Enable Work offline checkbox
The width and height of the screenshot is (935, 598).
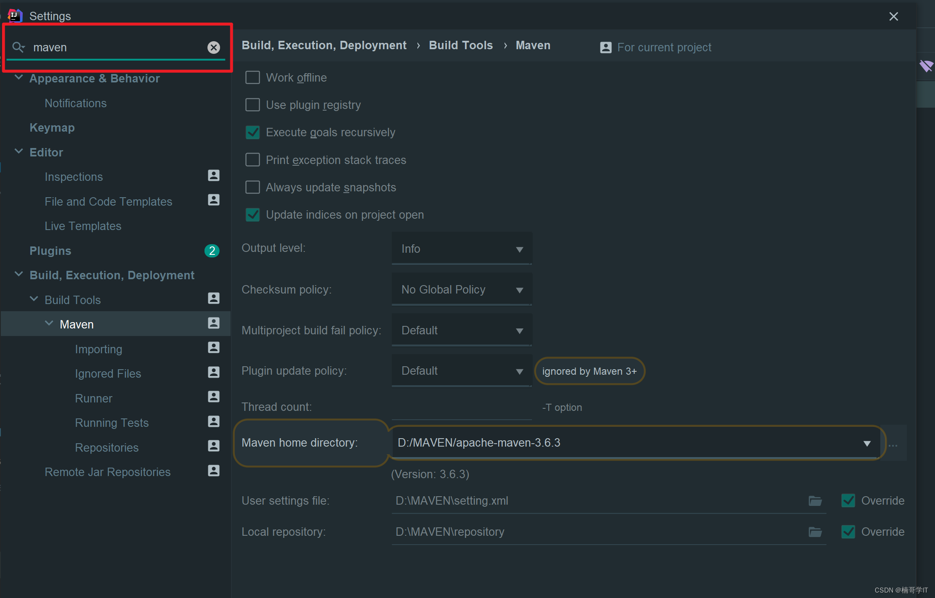click(252, 77)
